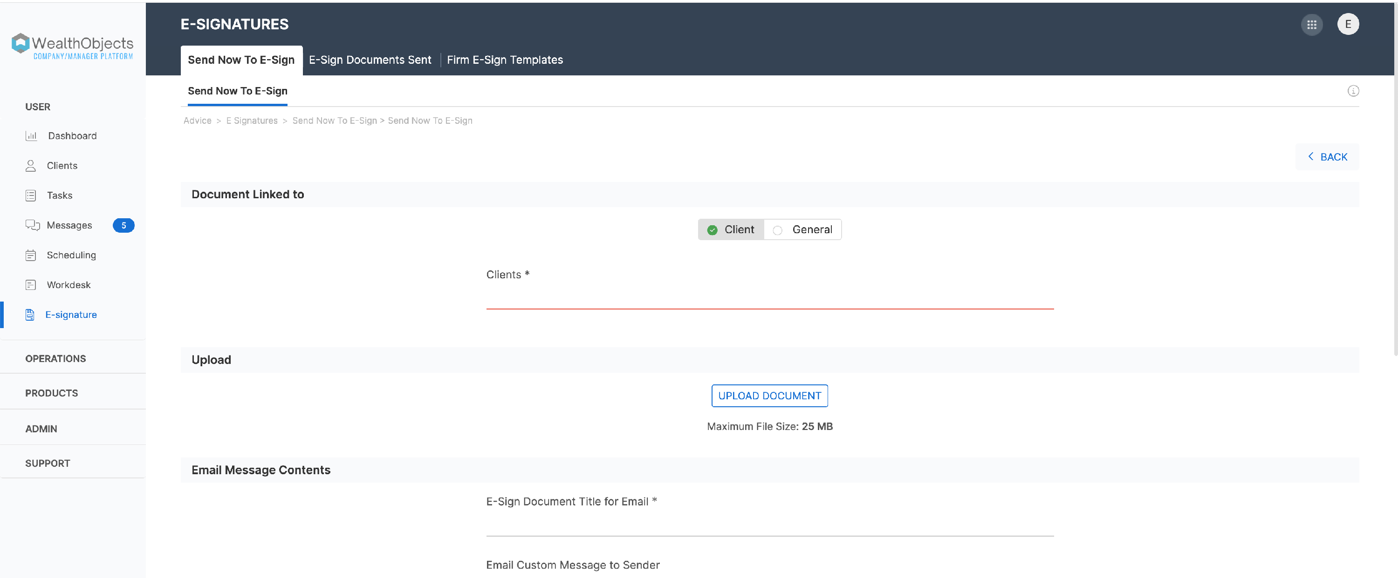Collapse the User sidebar section
Screen dimensions: 1398x578
37,108
